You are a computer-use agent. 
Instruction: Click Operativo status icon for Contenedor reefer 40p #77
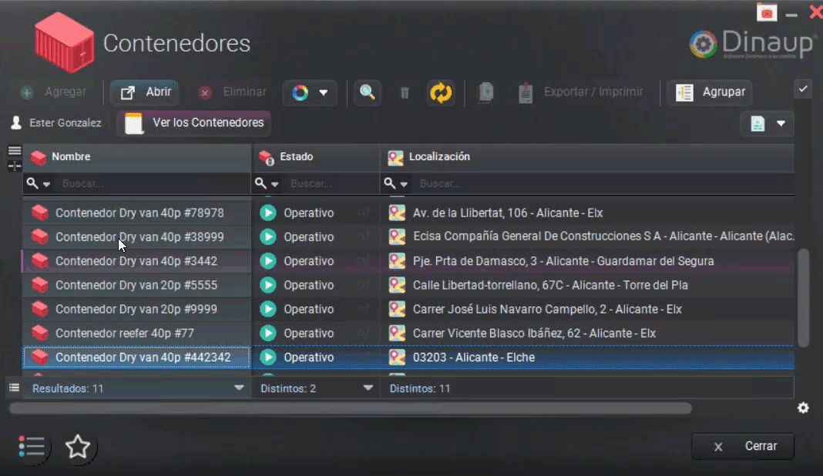click(267, 334)
